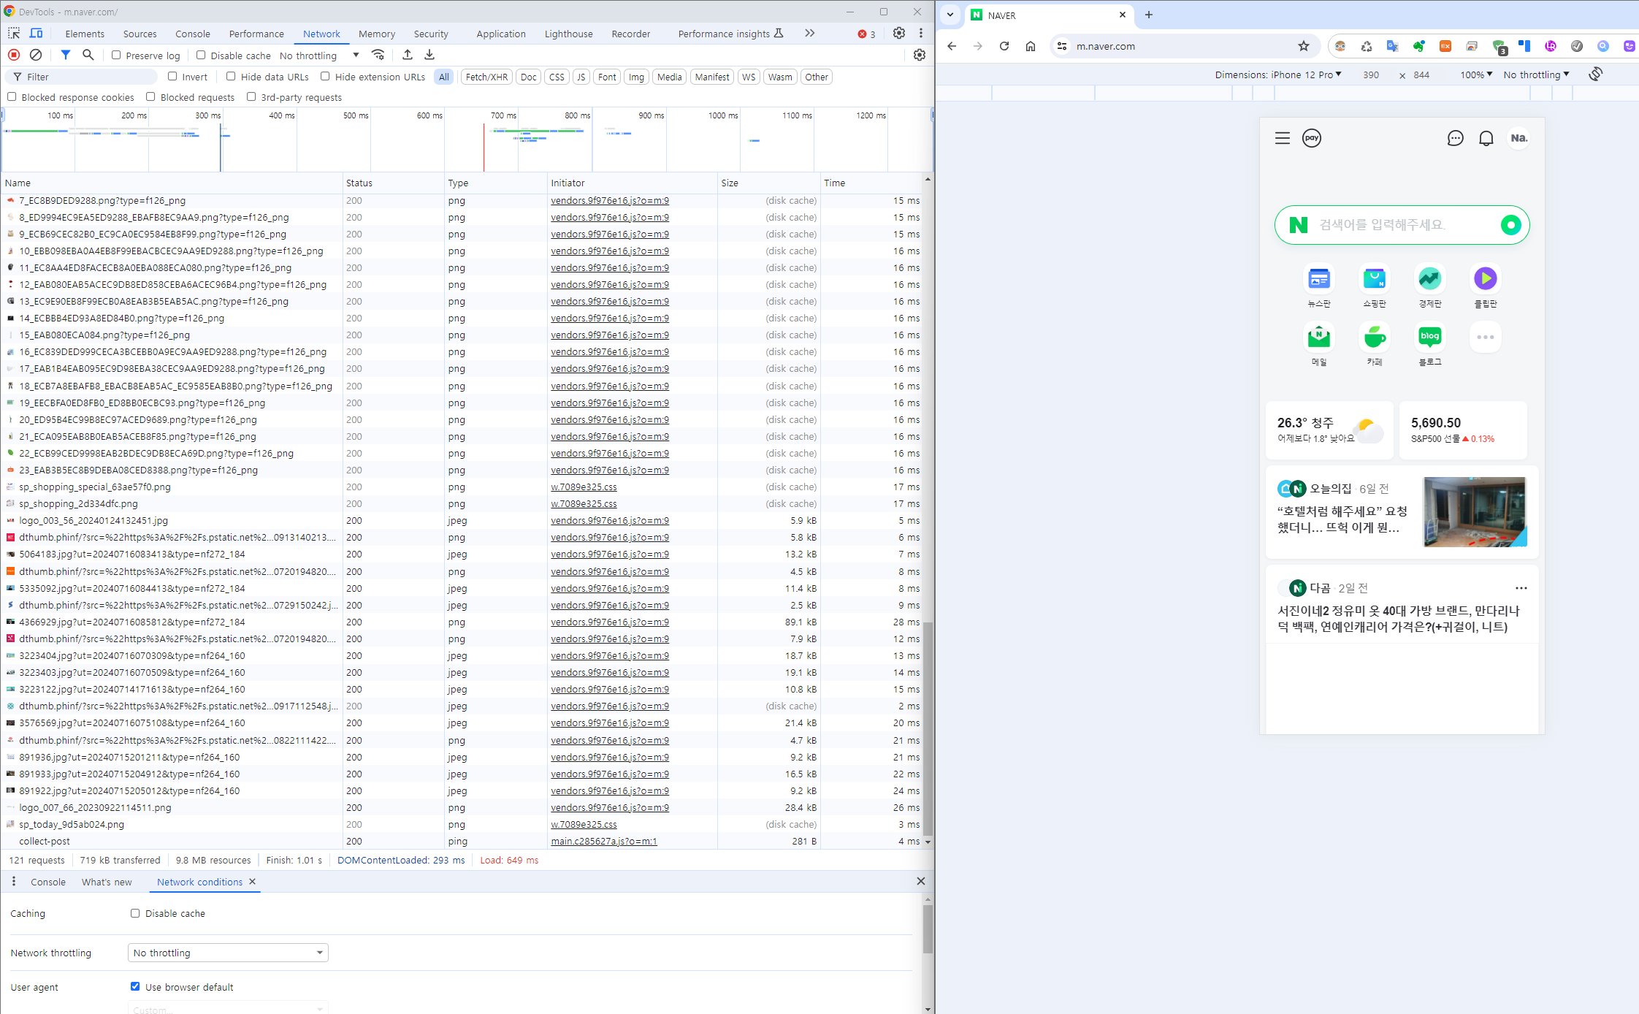Screen dimensions: 1639x1014
Task: Enable Preserve log checkbox
Action: [x=116, y=56]
